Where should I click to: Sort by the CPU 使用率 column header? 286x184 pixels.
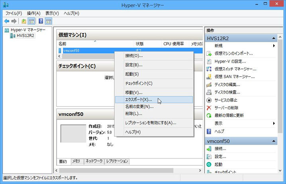(x=175, y=44)
